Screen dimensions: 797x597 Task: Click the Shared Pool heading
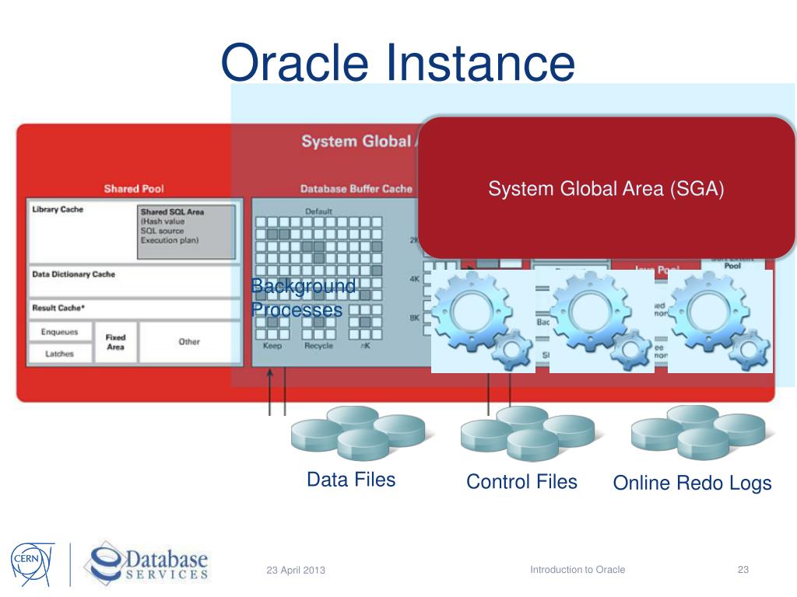pyautogui.click(x=134, y=189)
